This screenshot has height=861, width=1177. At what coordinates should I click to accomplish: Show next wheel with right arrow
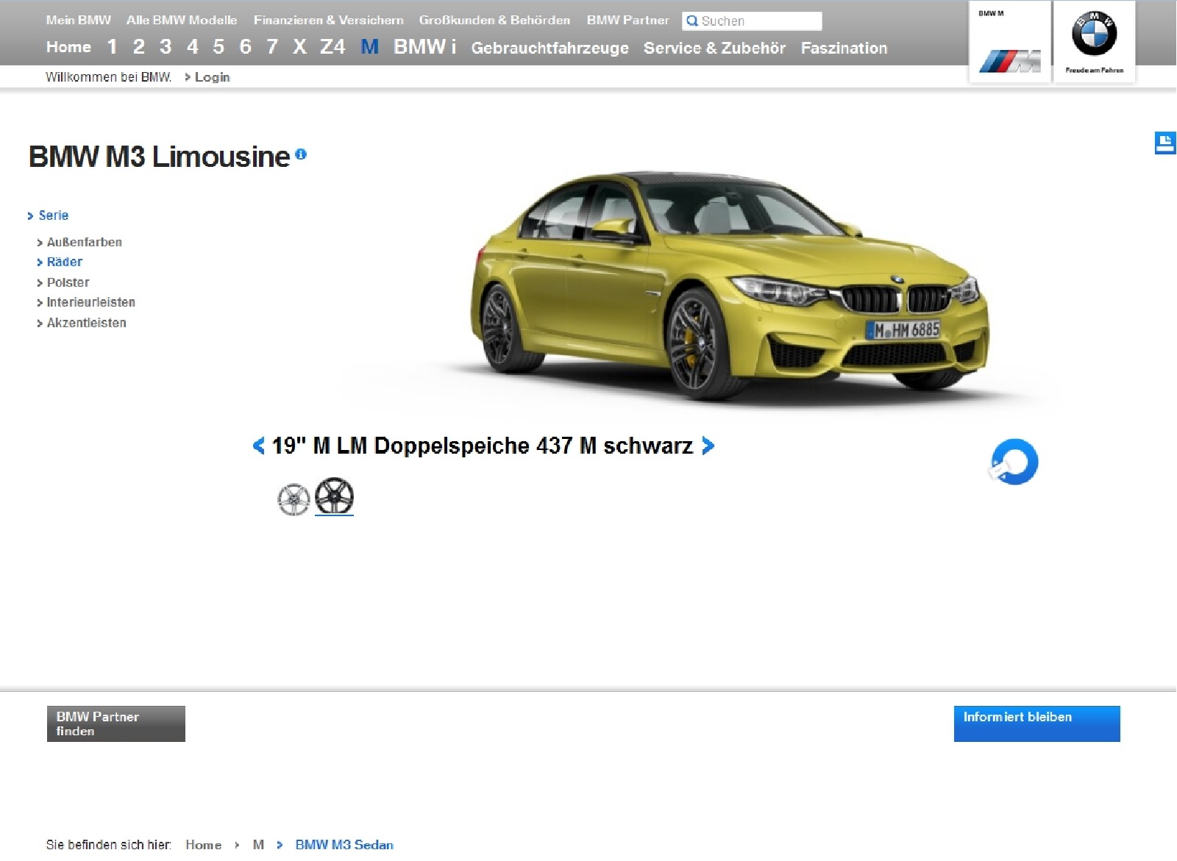click(x=708, y=446)
